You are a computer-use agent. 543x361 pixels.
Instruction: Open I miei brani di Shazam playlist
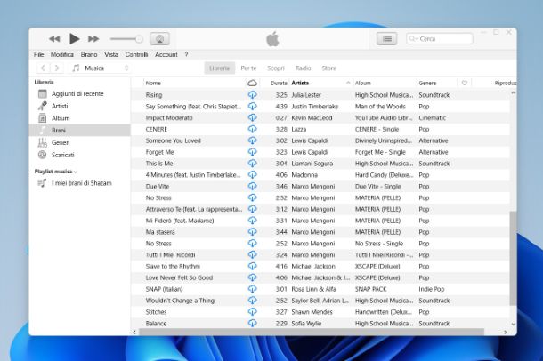(x=79, y=183)
